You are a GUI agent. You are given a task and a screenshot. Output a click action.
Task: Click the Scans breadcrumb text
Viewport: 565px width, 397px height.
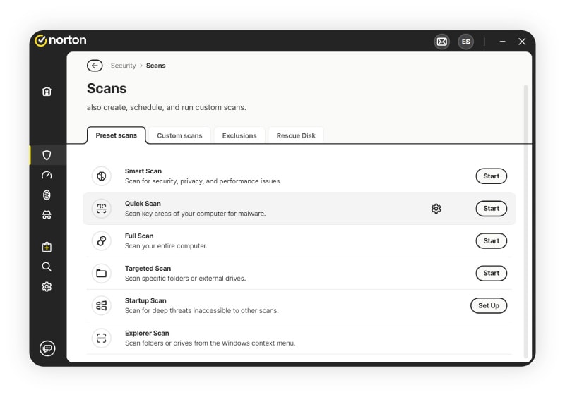pos(155,66)
